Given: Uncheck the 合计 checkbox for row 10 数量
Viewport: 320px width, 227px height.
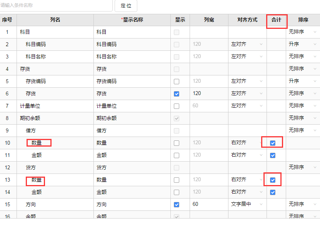Looking at the screenshot, I should (x=273, y=143).
